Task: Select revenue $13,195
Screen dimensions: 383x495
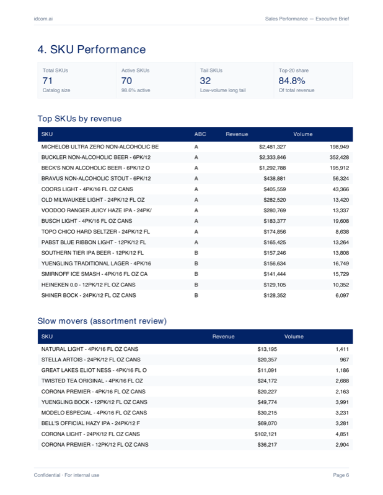Action: [x=267, y=349]
